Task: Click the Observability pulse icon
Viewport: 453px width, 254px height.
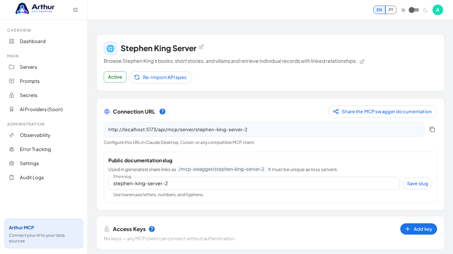Action: (x=12, y=135)
